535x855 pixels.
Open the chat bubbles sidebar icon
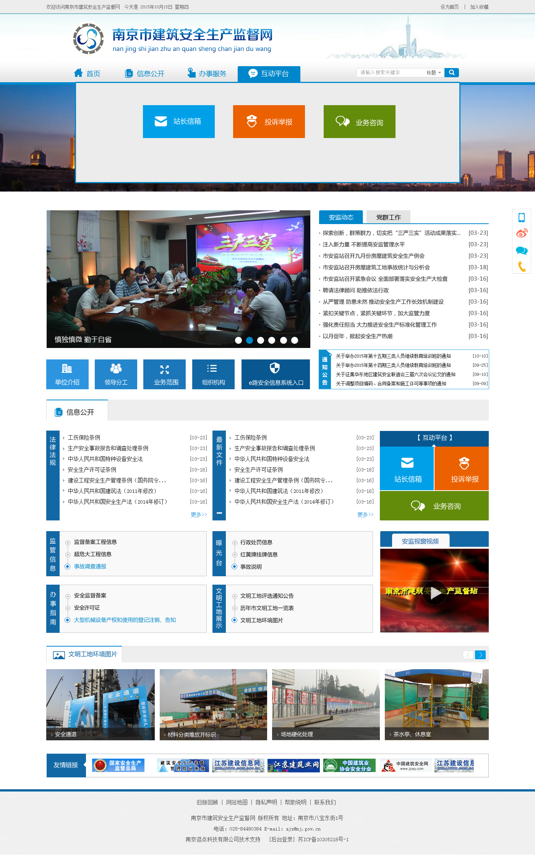pyautogui.click(x=521, y=250)
